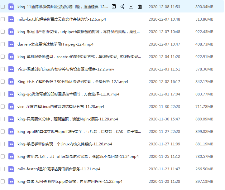This screenshot has width=225, height=190.
Task: Select checkbox for king Nginx源码-11.29 file
Action: click(x=2, y=119)
